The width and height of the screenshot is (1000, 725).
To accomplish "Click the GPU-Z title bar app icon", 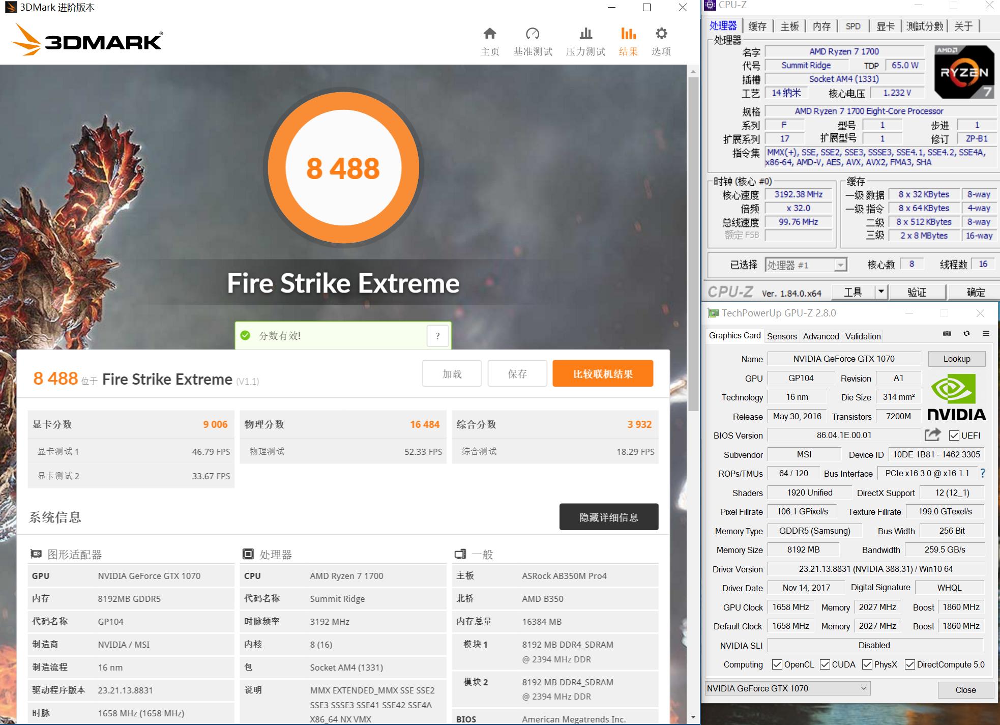I will 713,313.
